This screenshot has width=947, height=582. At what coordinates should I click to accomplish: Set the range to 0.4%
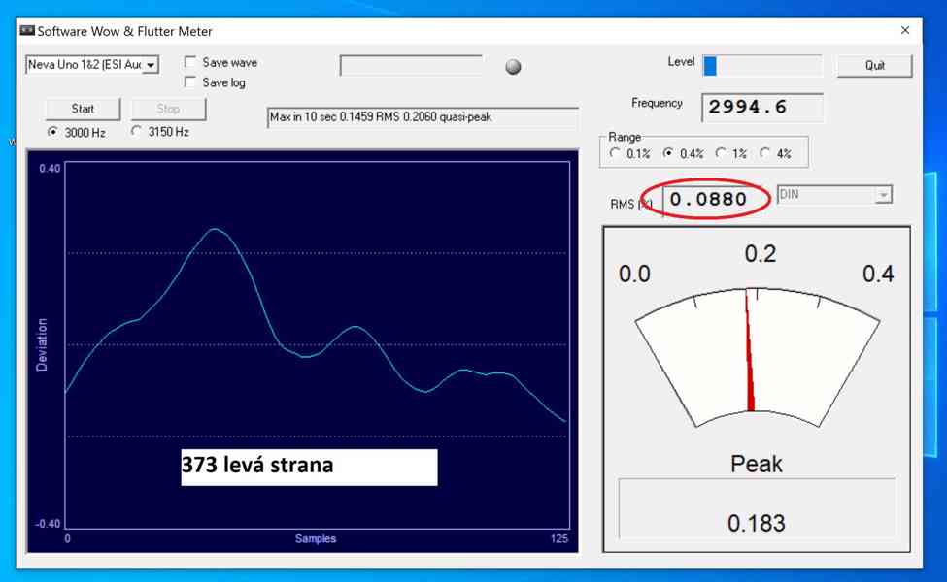coord(668,153)
